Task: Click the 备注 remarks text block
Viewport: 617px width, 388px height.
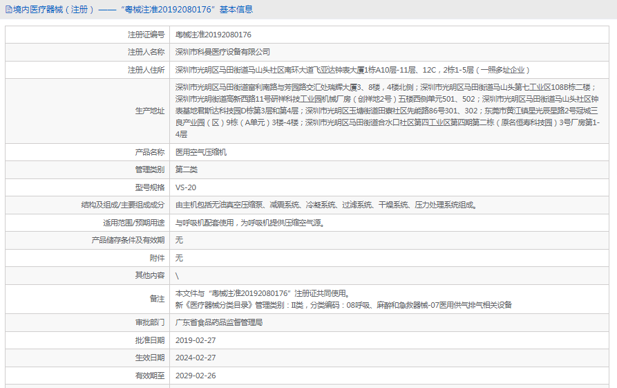Action: (343, 299)
